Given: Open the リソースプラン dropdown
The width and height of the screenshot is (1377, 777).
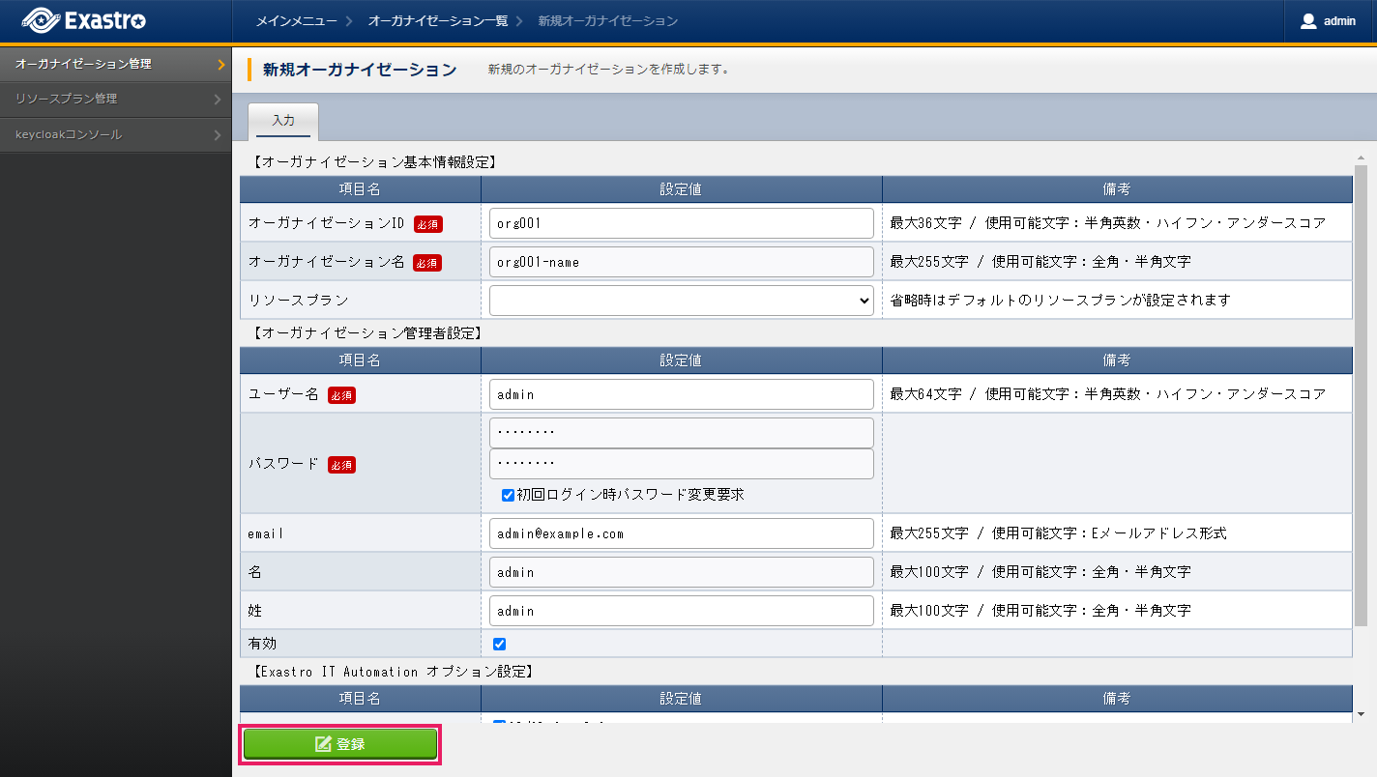Looking at the screenshot, I should [681, 301].
